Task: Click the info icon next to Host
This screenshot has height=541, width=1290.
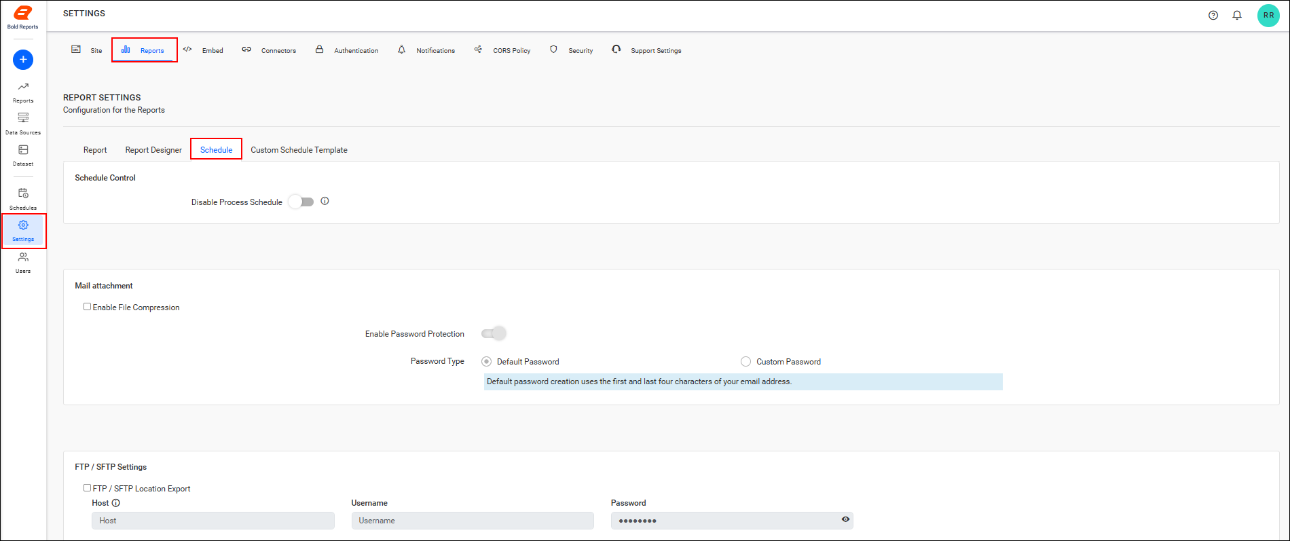Action: [115, 503]
